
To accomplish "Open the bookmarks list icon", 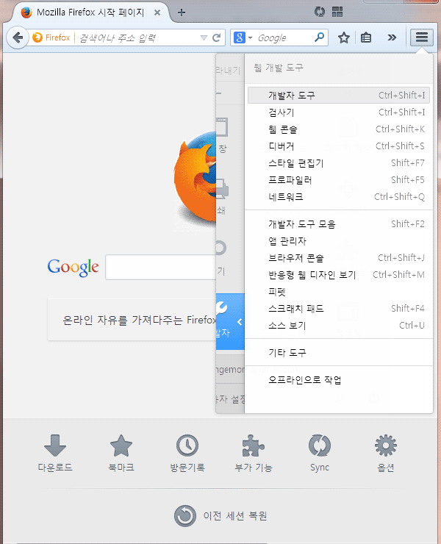I will [x=366, y=37].
